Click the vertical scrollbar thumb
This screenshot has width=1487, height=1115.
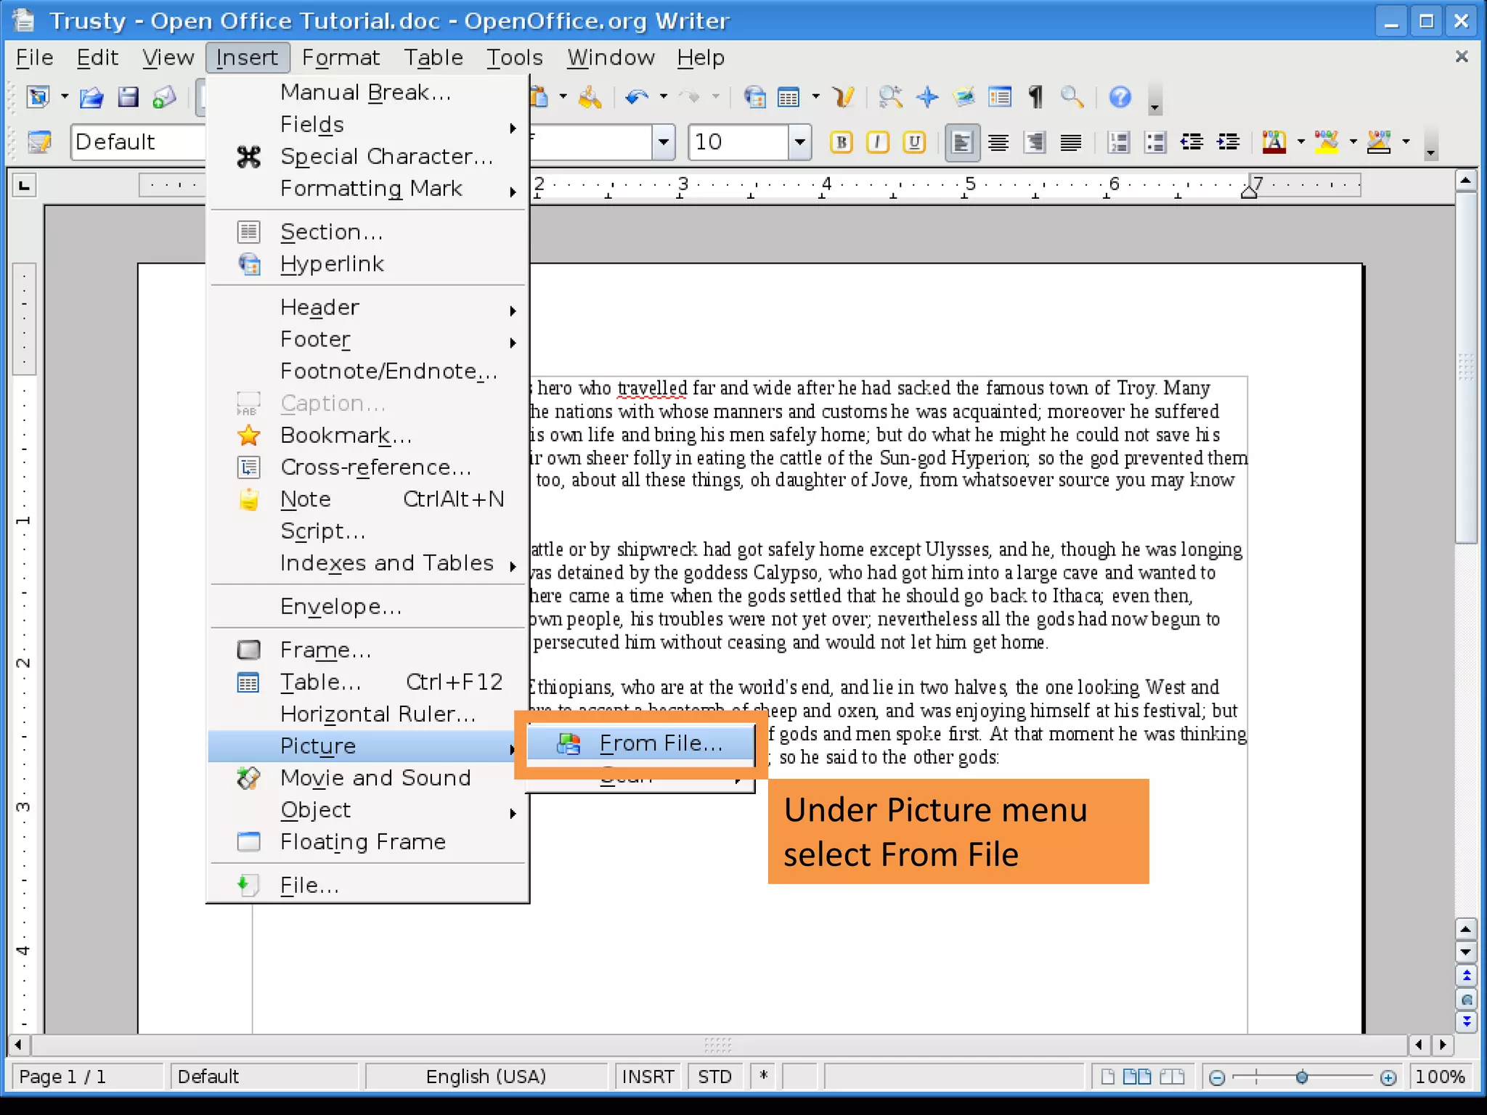tap(1466, 368)
